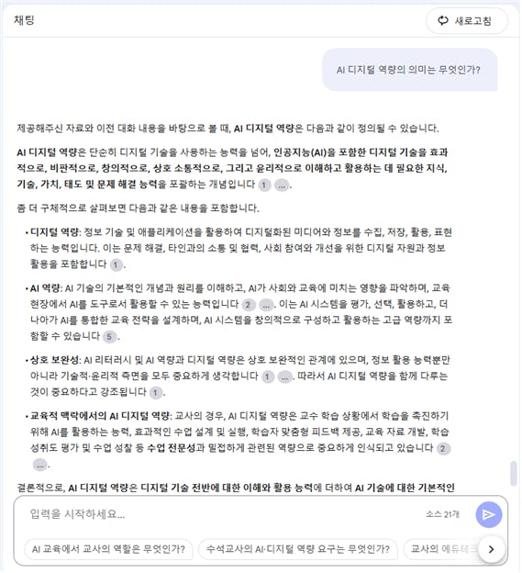
Task: Open citation 1 after 강조됩니다
Action: tap(156, 393)
